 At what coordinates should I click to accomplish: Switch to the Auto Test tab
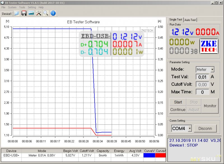[190, 20]
